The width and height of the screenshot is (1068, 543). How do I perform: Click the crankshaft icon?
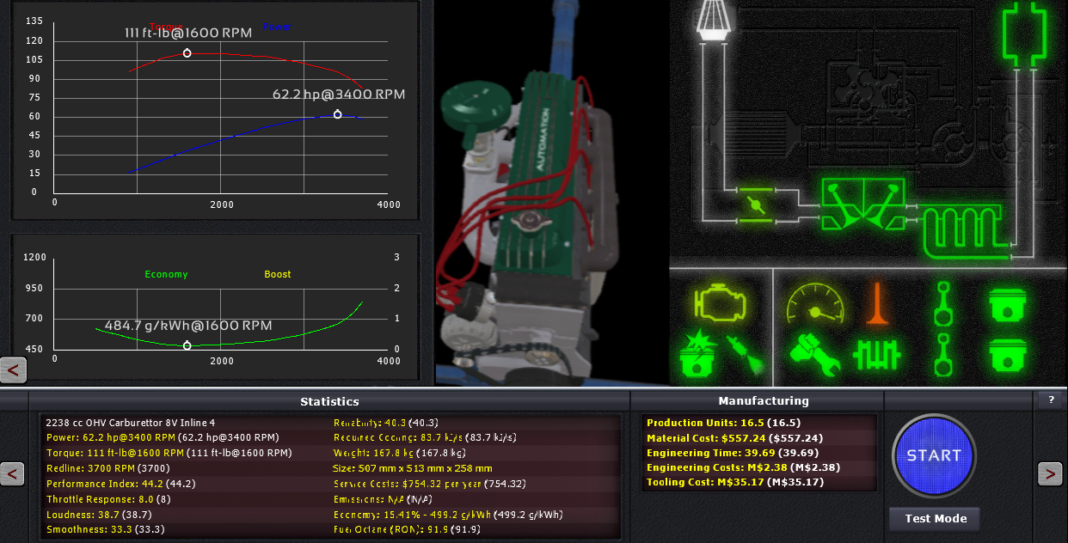coord(875,355)
